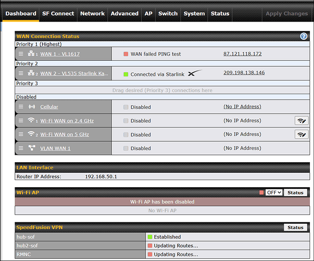Open the Wi-Fi WAN on 2.4 GHz link
This screenshot has width=314, height=261.
click(67, 121)
